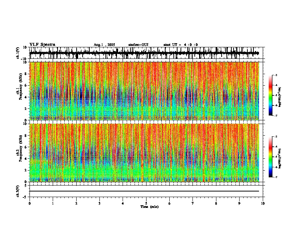Click time axis tick label "10"

click(x=263, y=203)
